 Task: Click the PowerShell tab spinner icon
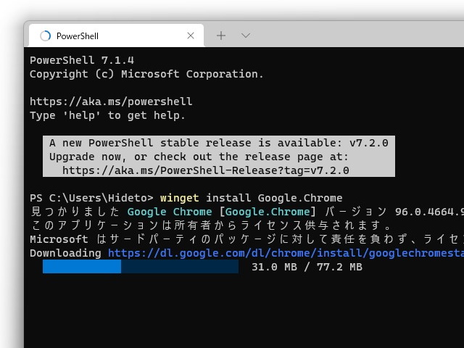click(45, 36)
